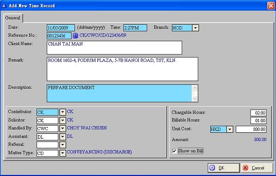Click the Handled By field CWC

point(47,128)
